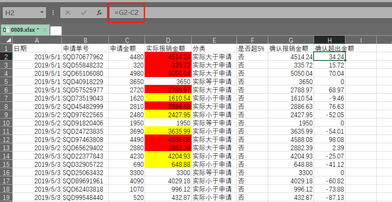Select column D header
Screen dimensions: 392x202
(x=168, y=40)
